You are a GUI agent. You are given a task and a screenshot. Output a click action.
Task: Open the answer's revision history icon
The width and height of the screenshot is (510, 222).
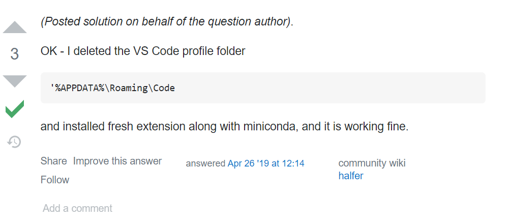(x=14, y=142)
